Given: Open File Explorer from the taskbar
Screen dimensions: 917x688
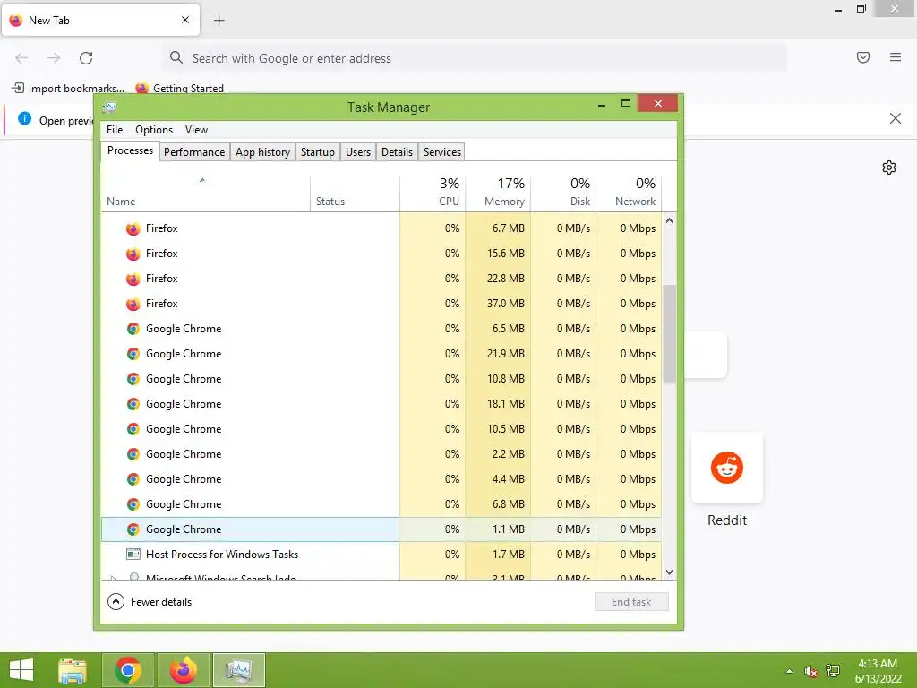Looking at the screenshot, I should [x=73, y=670].
